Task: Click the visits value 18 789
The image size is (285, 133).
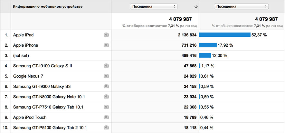Action: pos(190,117)
